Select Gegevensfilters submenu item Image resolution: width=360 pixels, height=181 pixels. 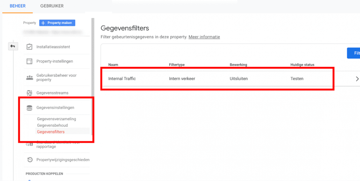[x=51, y=132]
